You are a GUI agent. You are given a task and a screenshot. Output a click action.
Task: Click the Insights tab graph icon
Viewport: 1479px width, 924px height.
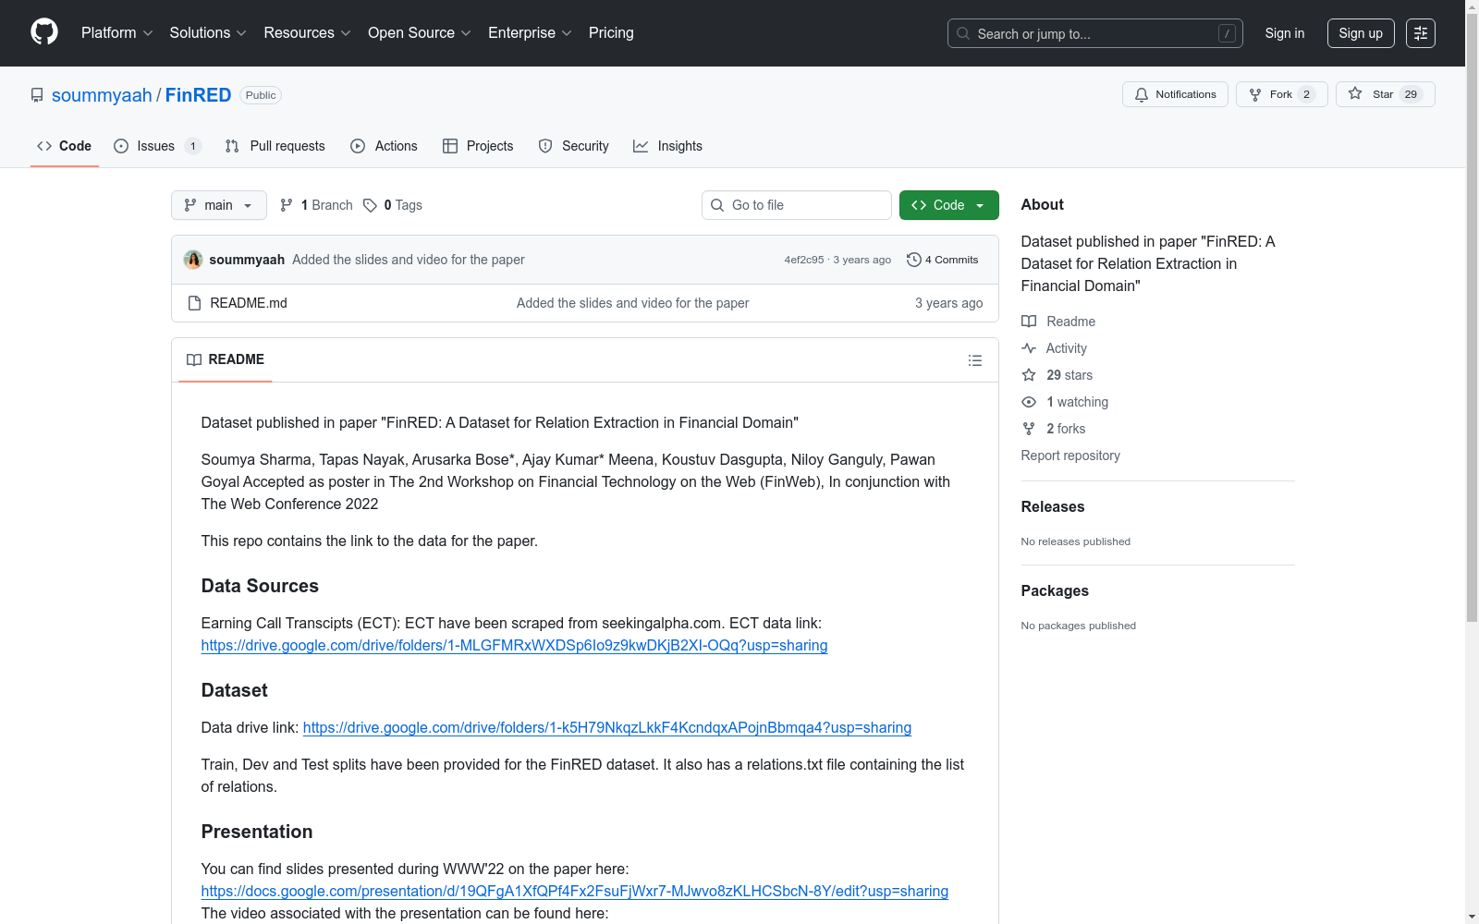point(641,146)
